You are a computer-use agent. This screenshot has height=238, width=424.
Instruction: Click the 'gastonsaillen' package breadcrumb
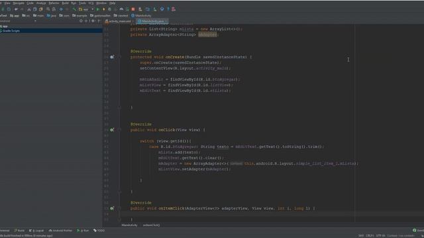(x=101, y=16)
